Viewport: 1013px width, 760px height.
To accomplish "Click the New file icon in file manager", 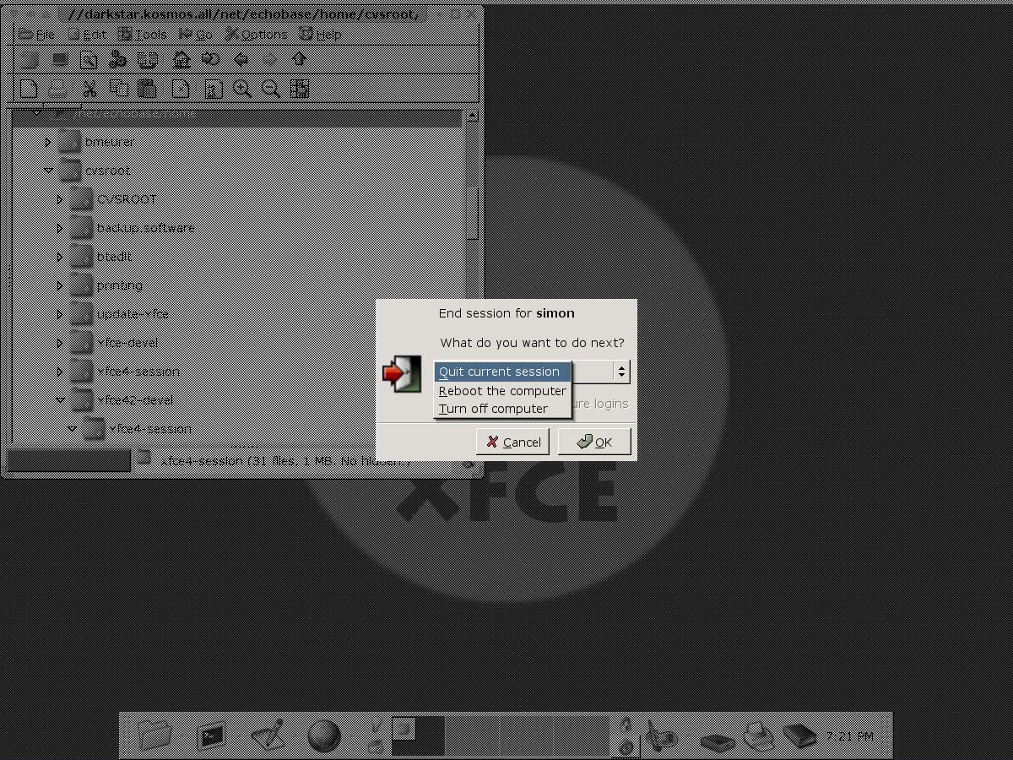I will (29, 88).
